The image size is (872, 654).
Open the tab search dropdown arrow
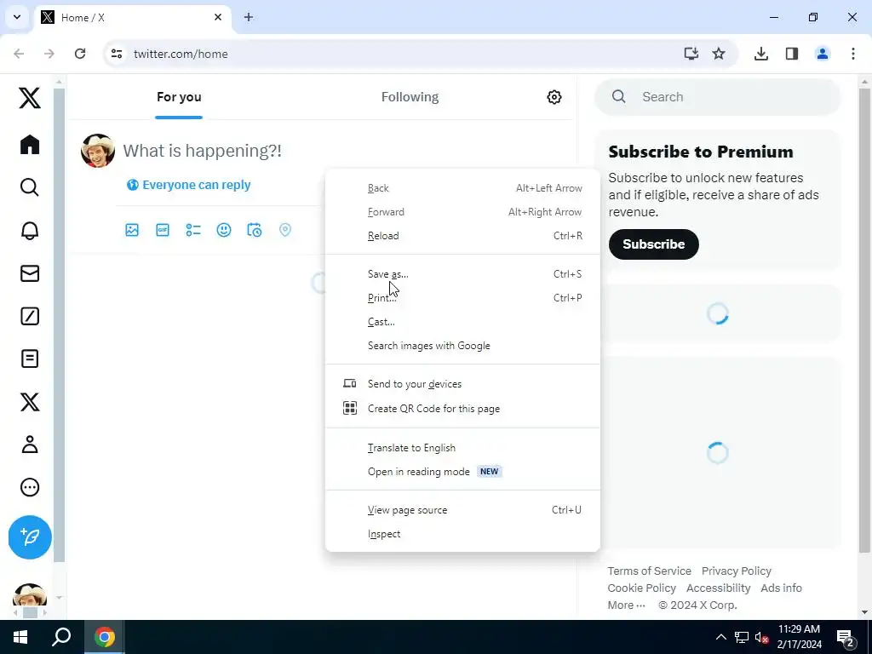17,17
